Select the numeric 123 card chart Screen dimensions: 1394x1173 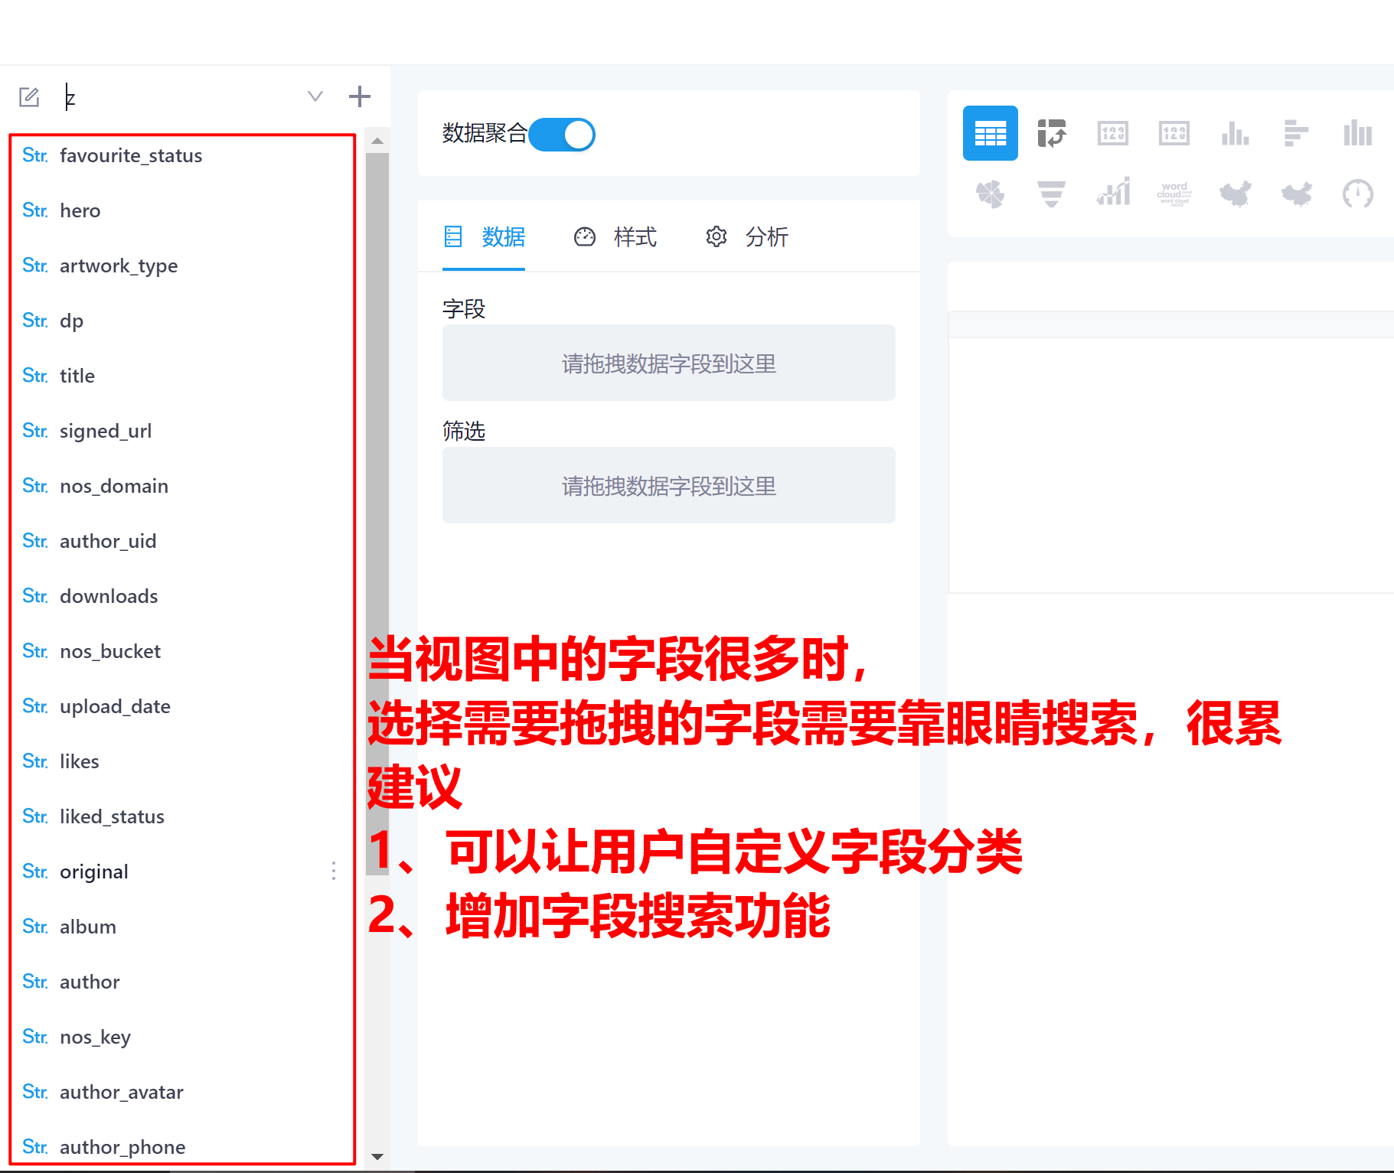[1112, 133]
